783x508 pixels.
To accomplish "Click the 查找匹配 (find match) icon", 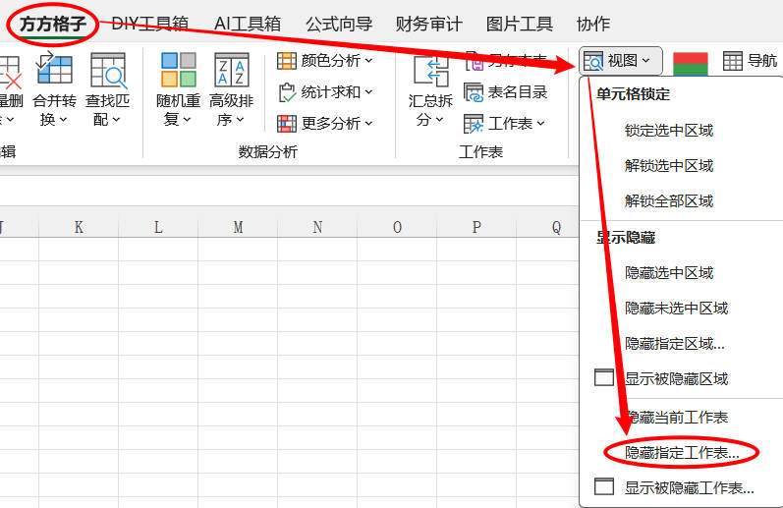I will pyautogui.click(x=108, y=71).
